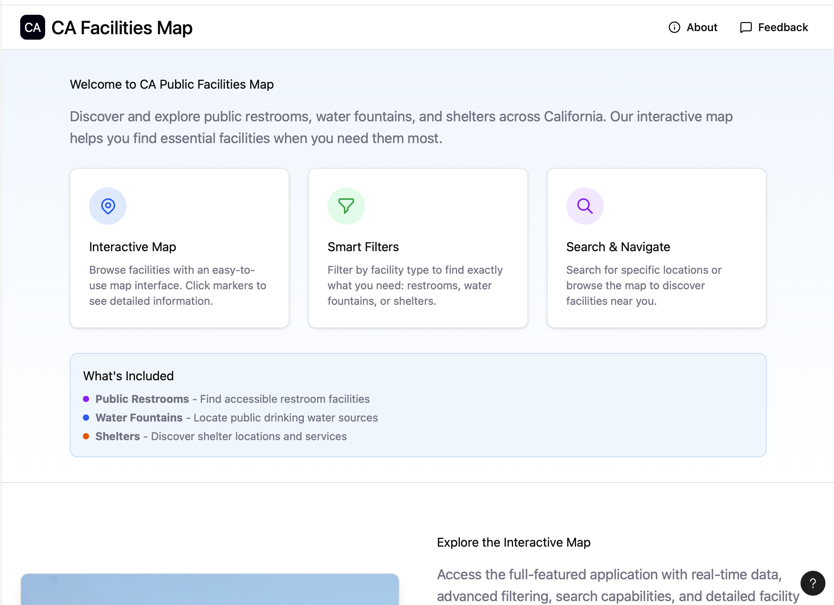Click the Feedback speech bubble icon
The image size is (834, 605).
tap(745, 27)
